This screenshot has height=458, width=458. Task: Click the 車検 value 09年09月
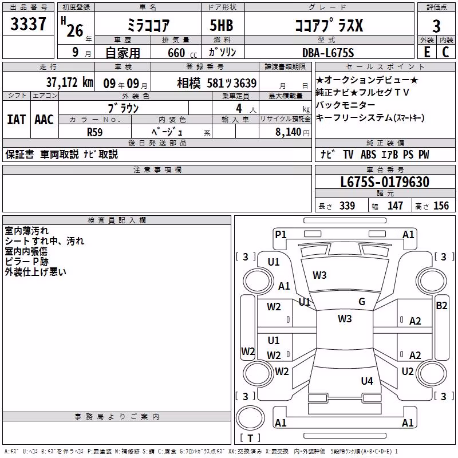(125, 84)
